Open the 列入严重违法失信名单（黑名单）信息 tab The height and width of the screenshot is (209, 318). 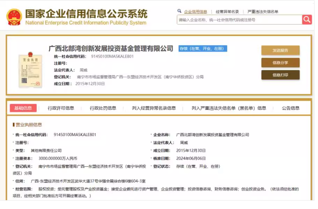click(x=229, y=108)
